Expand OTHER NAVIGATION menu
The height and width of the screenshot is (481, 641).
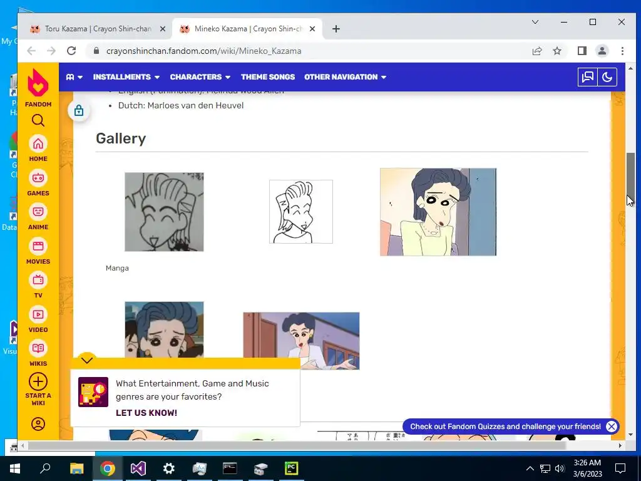click(345, 77)
